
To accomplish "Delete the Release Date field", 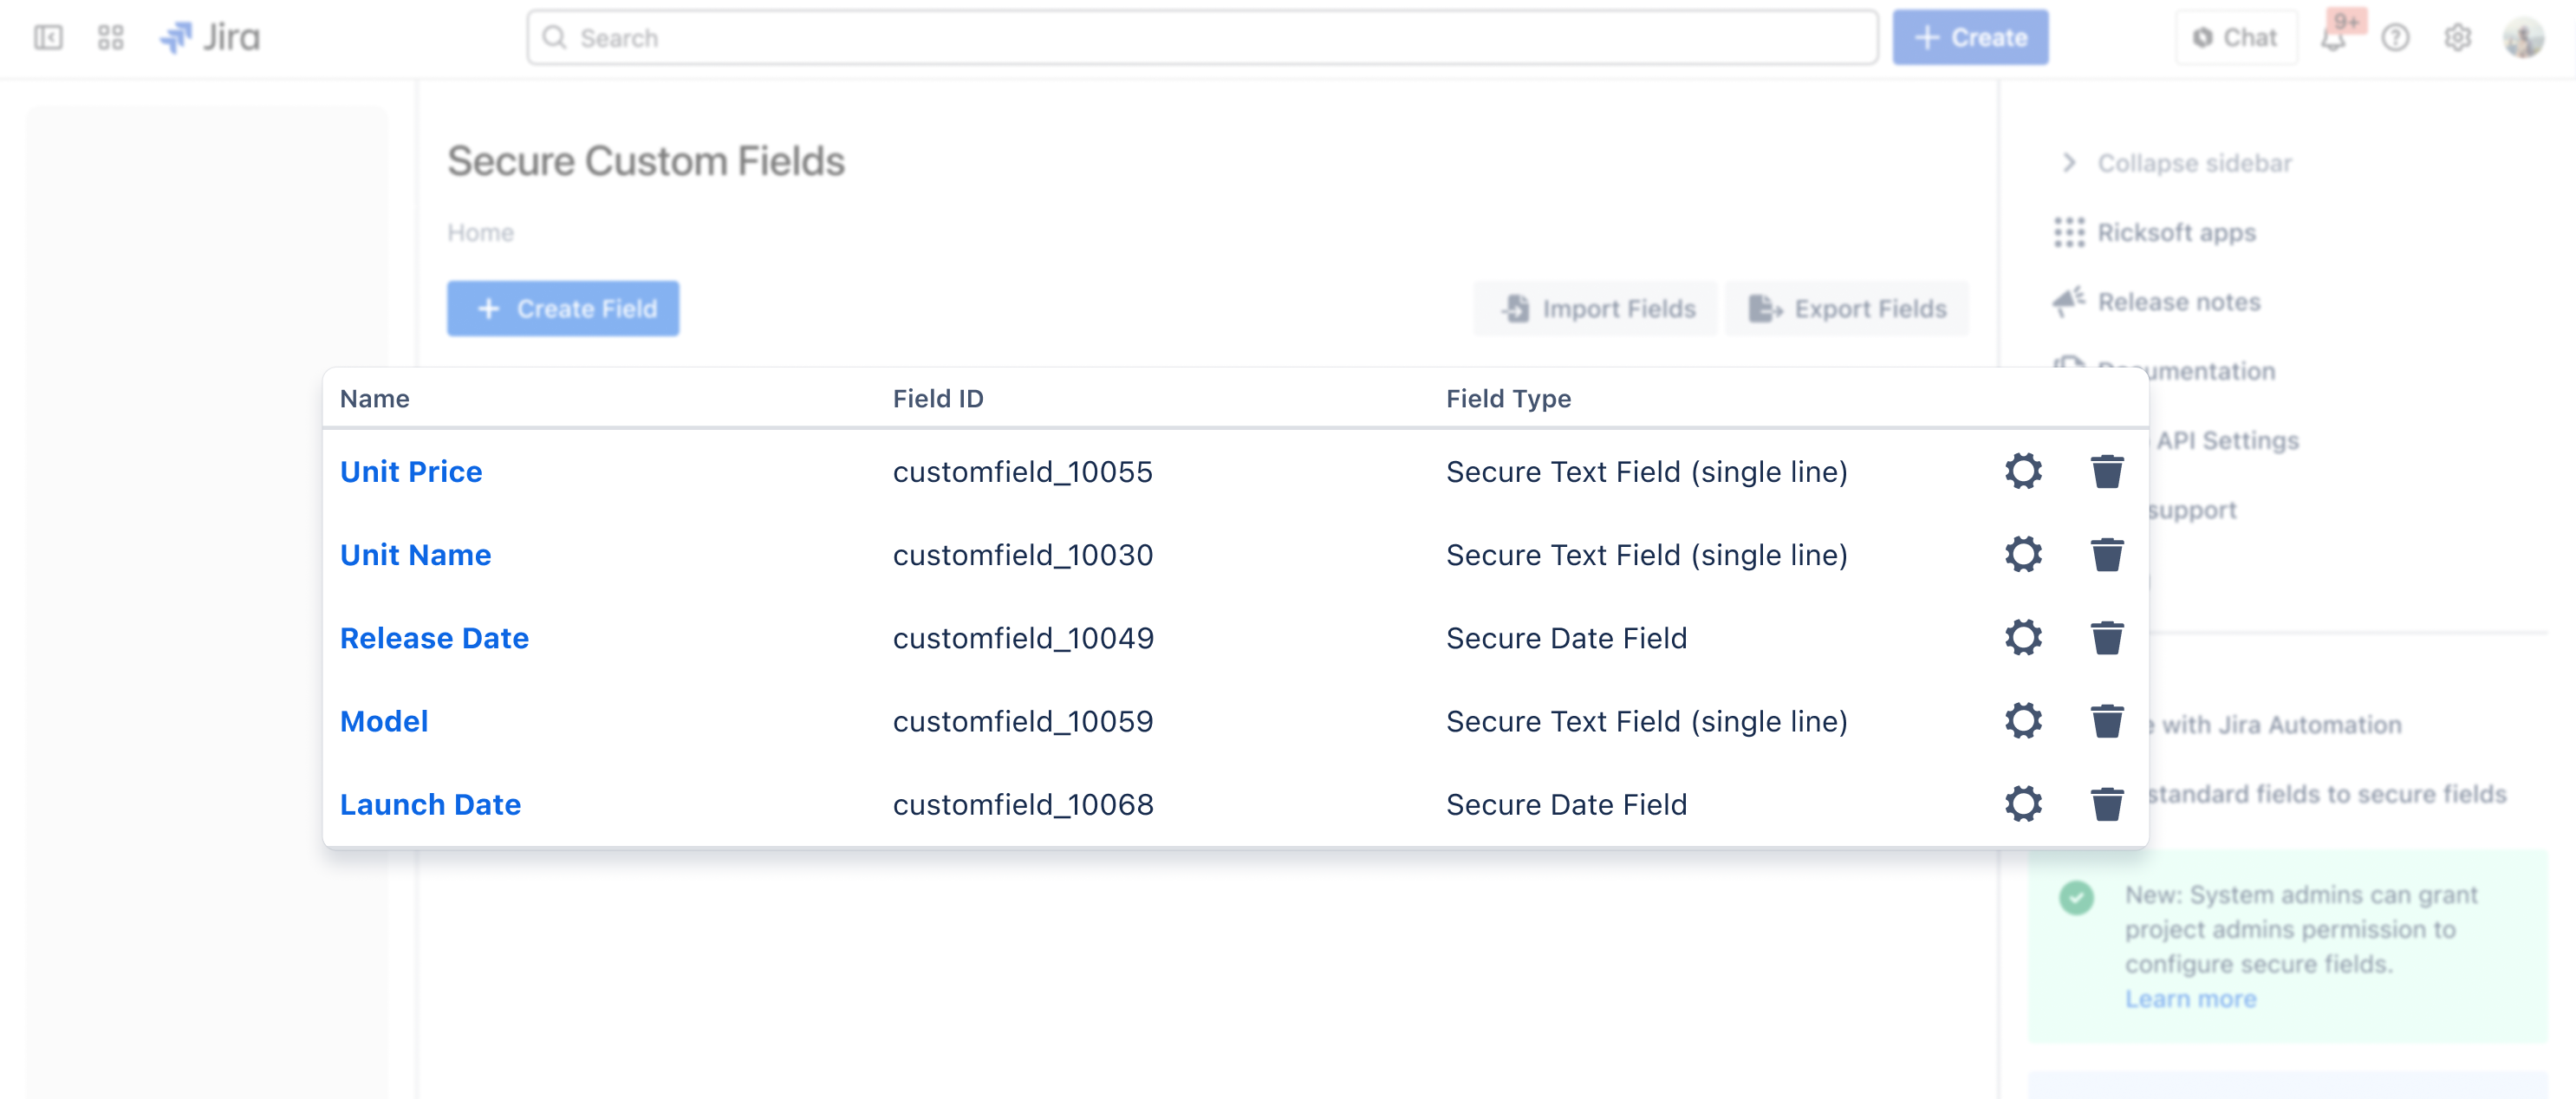I will [x=2108, y=637].
